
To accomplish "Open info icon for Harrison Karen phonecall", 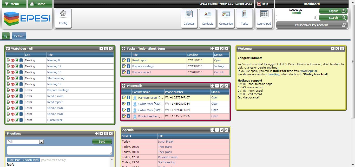I will point(129,97).
